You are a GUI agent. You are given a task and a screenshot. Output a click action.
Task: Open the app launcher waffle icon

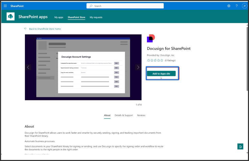[x=5, y=6]
